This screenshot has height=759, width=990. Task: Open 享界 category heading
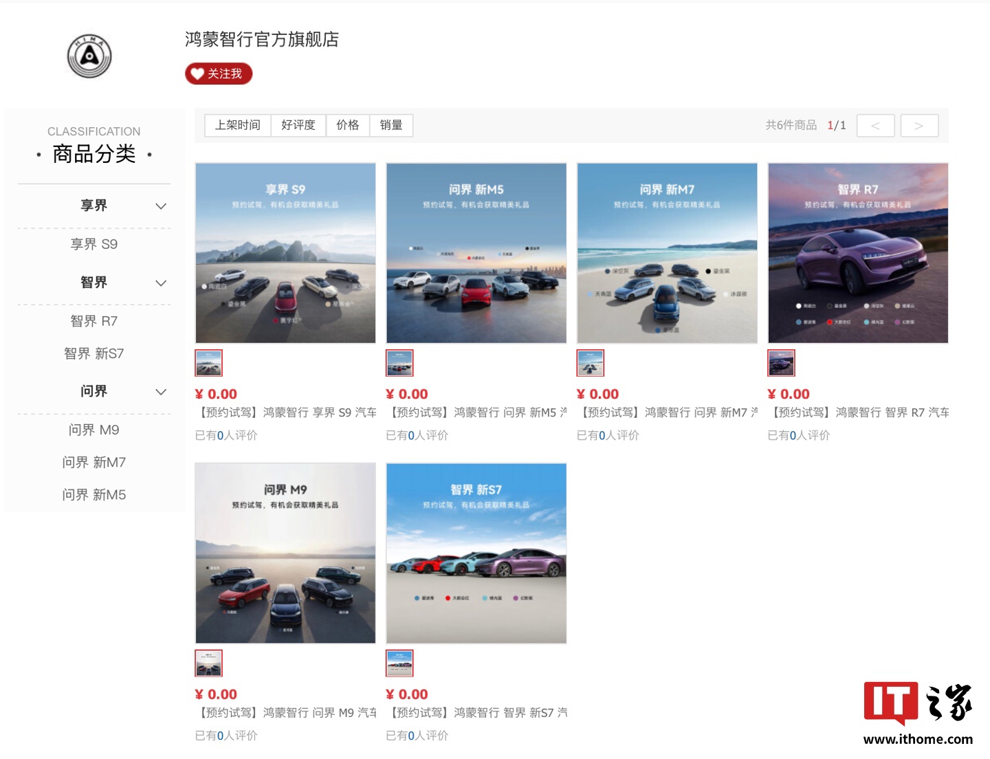tap(94, 206)
